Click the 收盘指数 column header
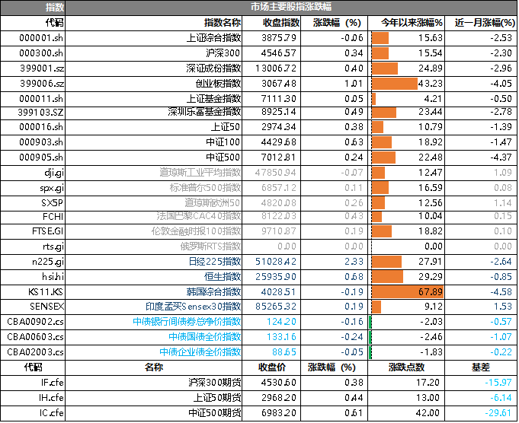The width and height of the screenshot is (519, 423). [x=281, y=23]
